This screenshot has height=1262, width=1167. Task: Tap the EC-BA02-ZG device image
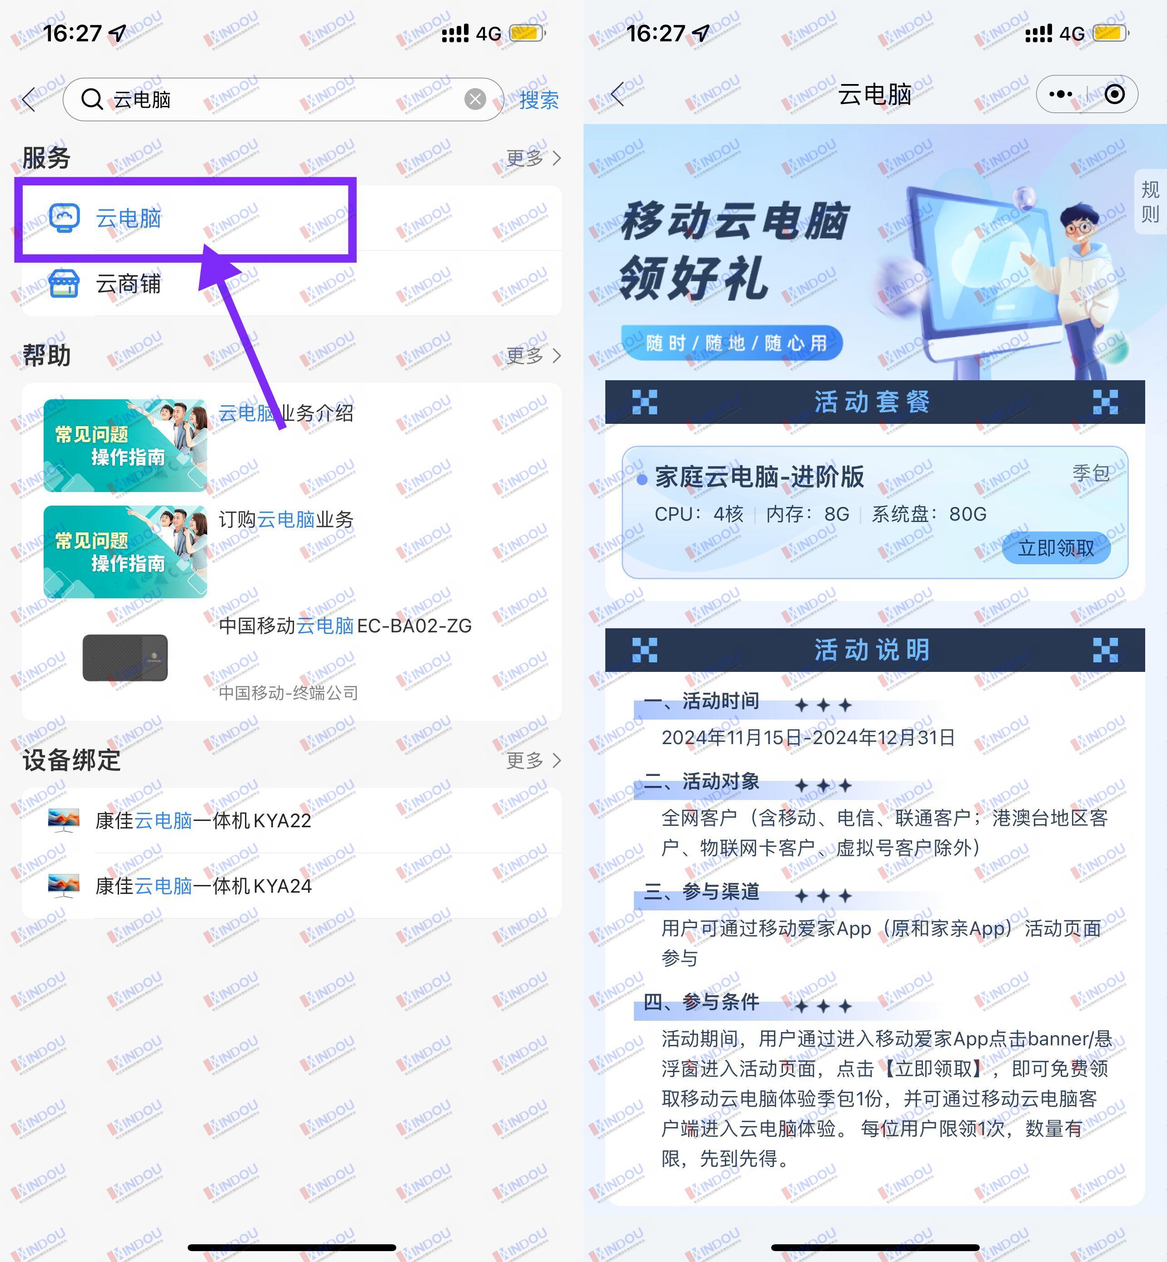pos(125,658)
